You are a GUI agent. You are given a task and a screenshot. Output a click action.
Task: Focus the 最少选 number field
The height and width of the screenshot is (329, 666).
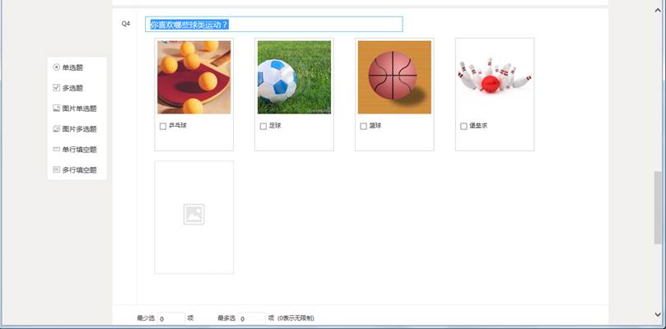click(171, 318)
